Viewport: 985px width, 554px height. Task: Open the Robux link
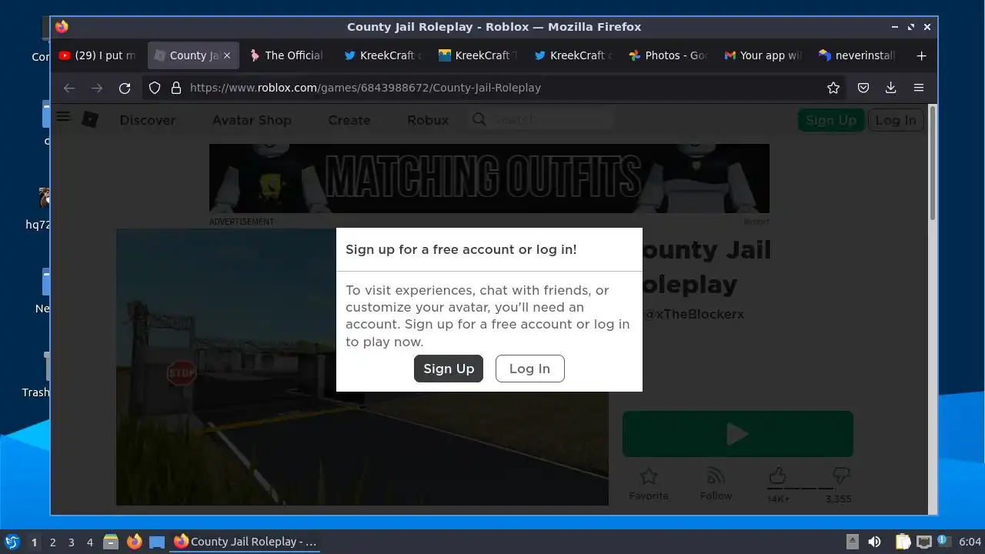[428, 120]
